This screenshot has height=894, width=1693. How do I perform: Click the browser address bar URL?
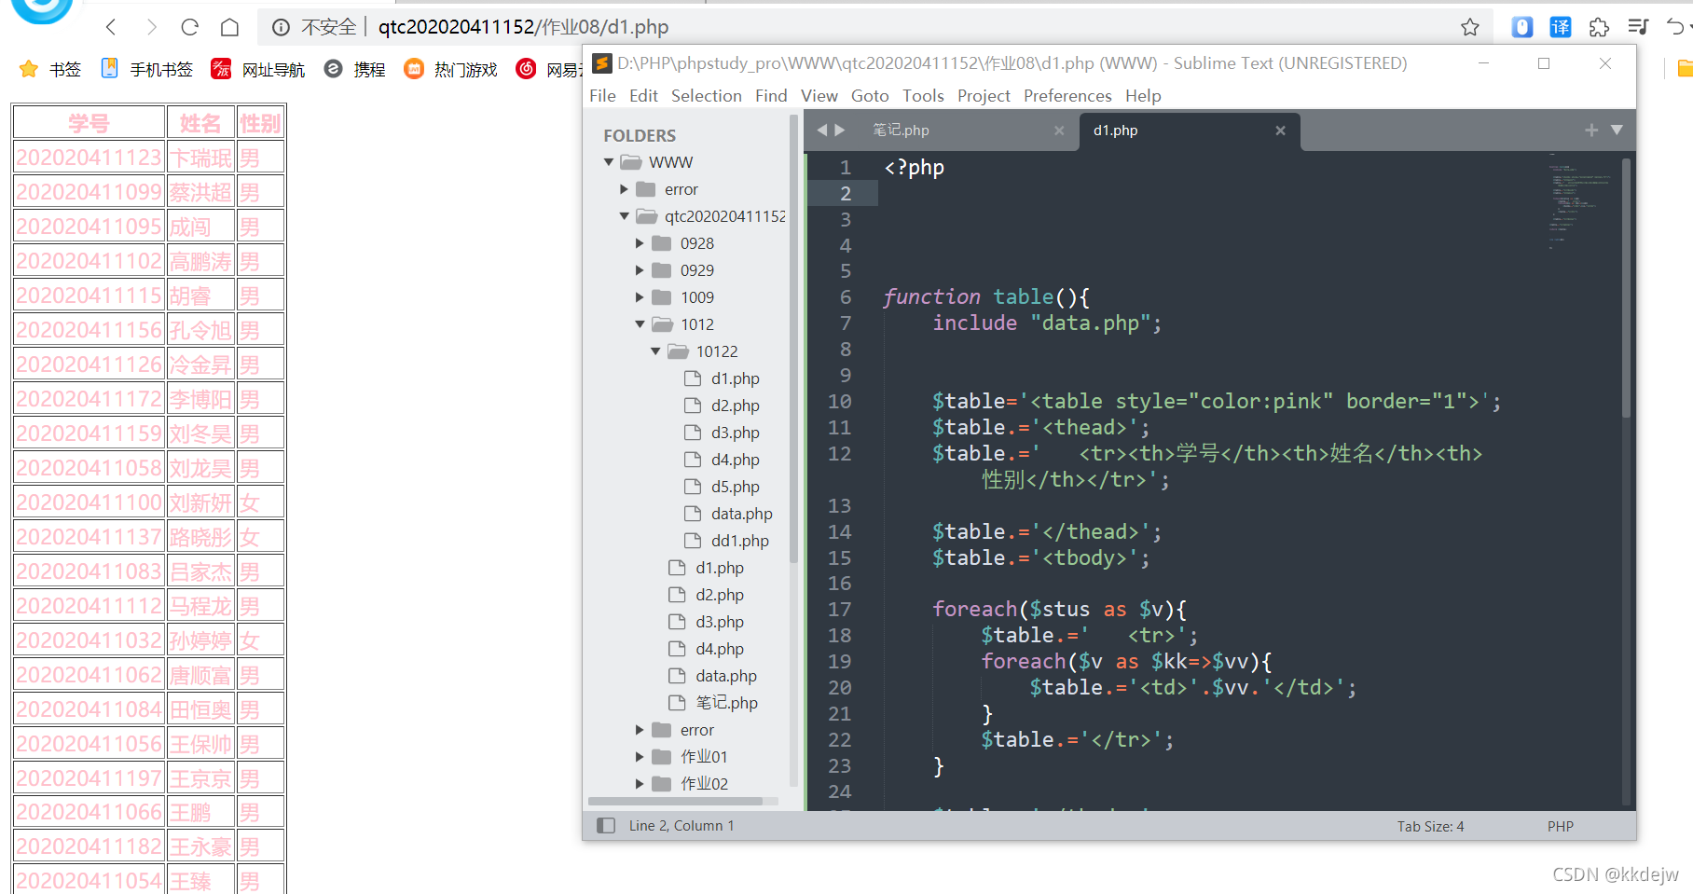click(x=523, y=27)
